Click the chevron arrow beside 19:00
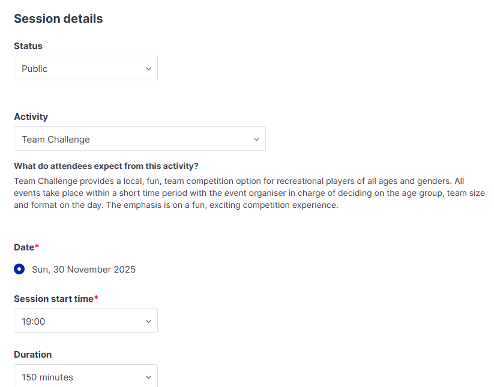 click(148, 322)
